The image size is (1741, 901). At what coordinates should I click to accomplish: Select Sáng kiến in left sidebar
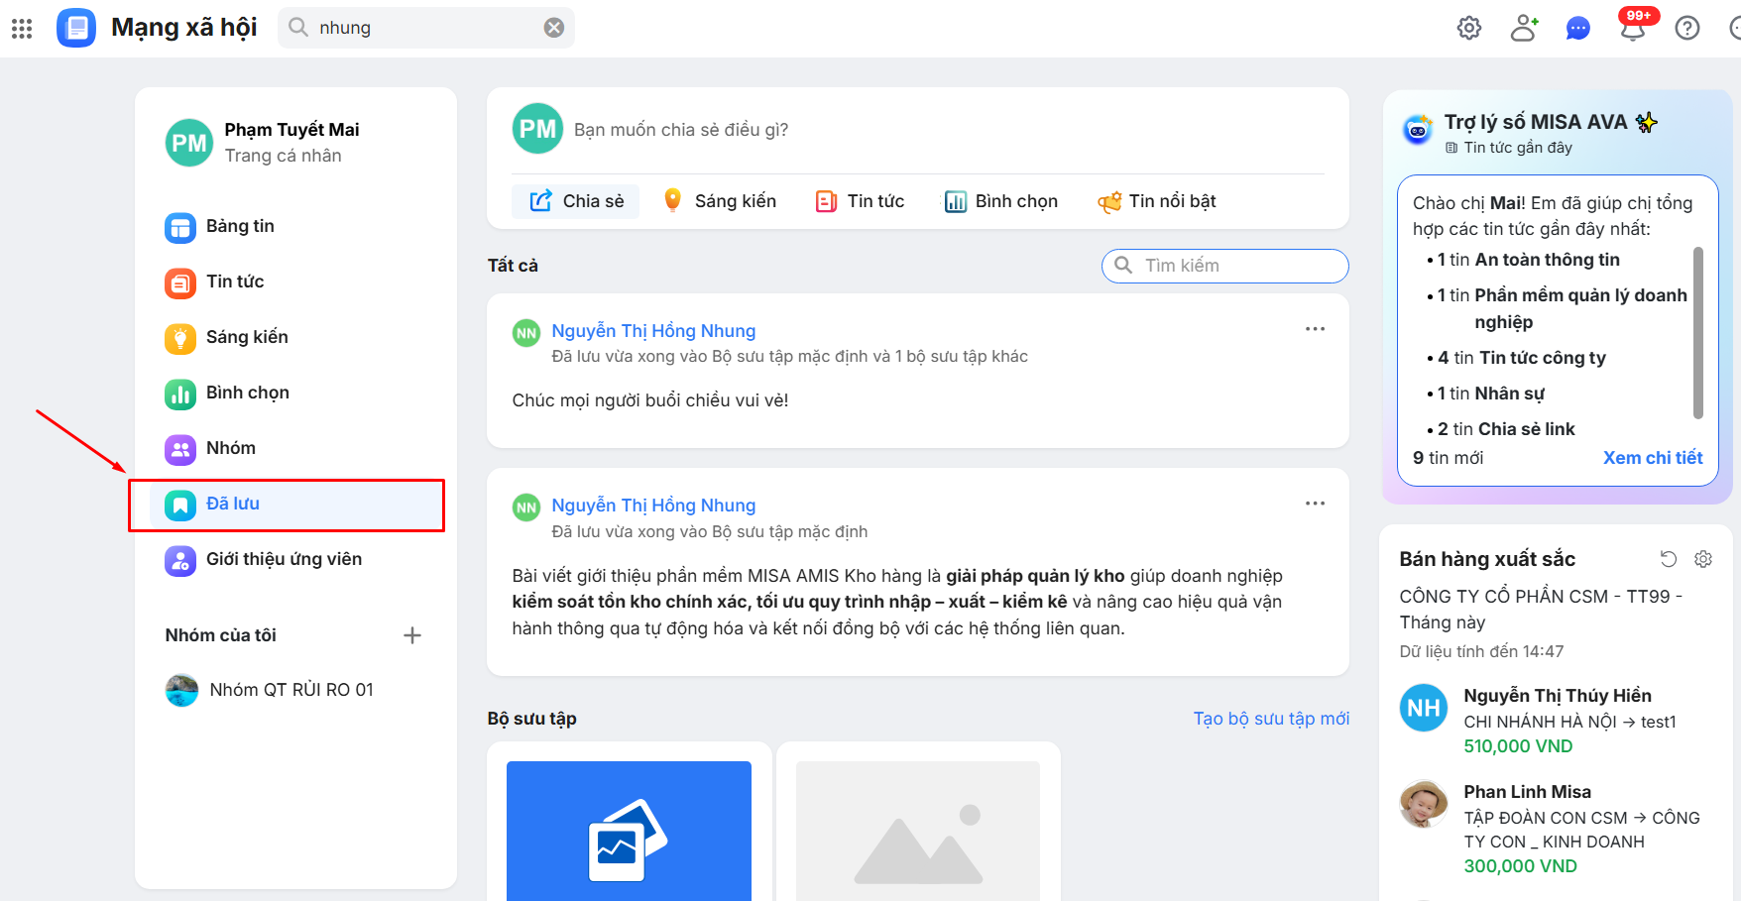(x=295, y=337)
